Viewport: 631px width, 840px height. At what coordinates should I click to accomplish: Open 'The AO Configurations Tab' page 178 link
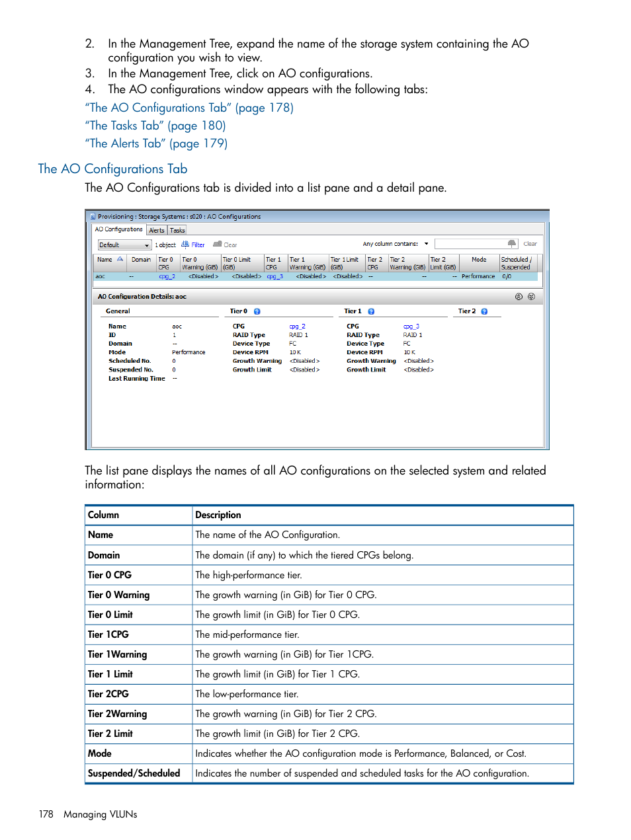pos(189,108)
